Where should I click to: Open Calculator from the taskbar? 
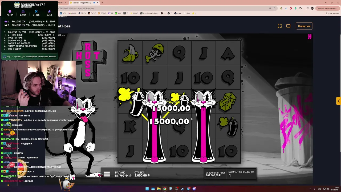pyautogui.click(x=170, y=189)
